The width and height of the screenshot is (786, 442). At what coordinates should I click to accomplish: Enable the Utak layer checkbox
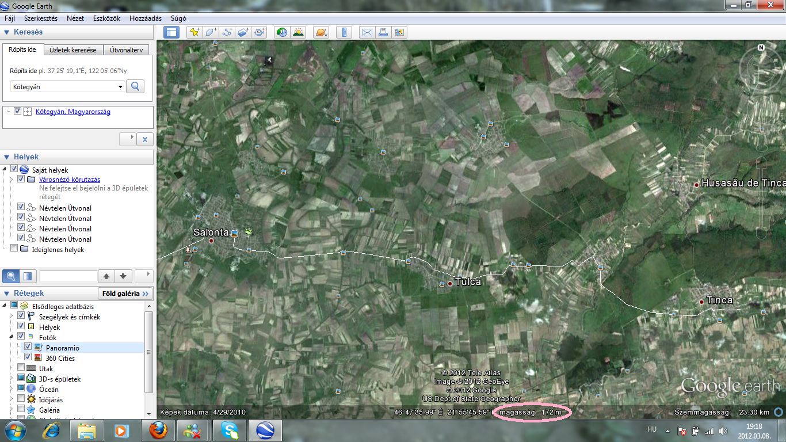pyautogui.click(x=21, y=368)
